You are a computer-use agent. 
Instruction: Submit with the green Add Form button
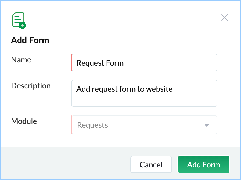(203, 165)
